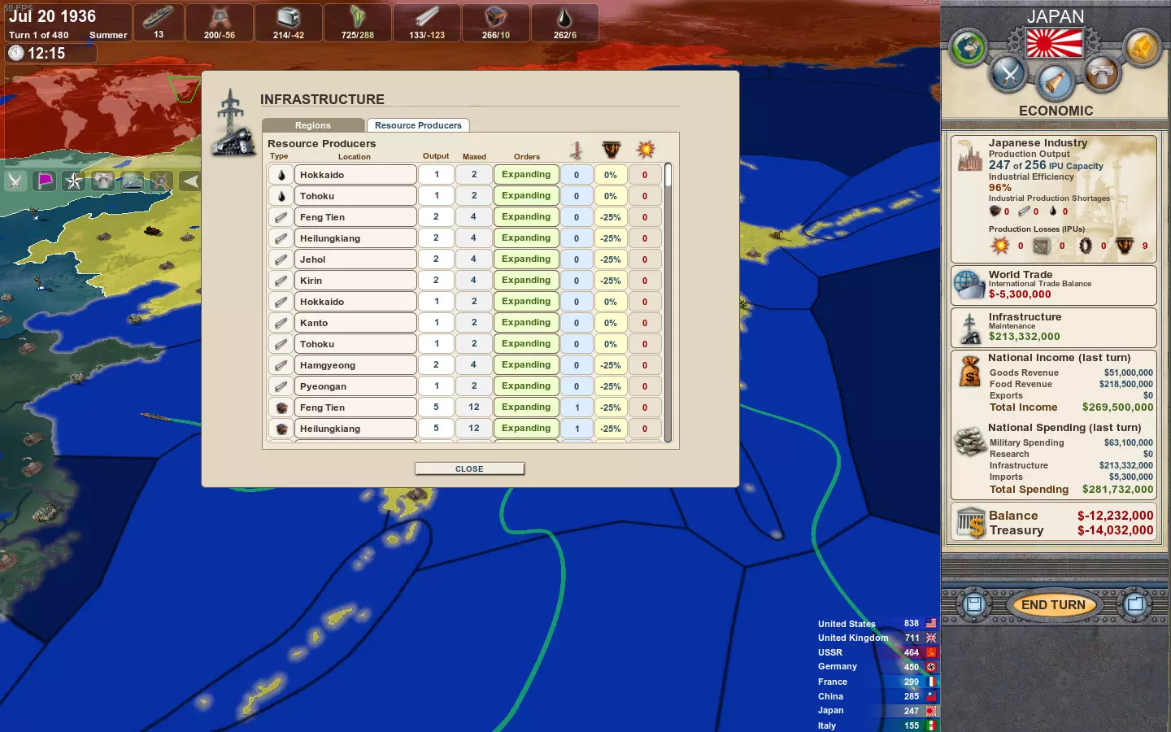This screenshot has width=1171, height=732.
Task: Click the steel type icon for Kirin
Action: pos(281,281)
